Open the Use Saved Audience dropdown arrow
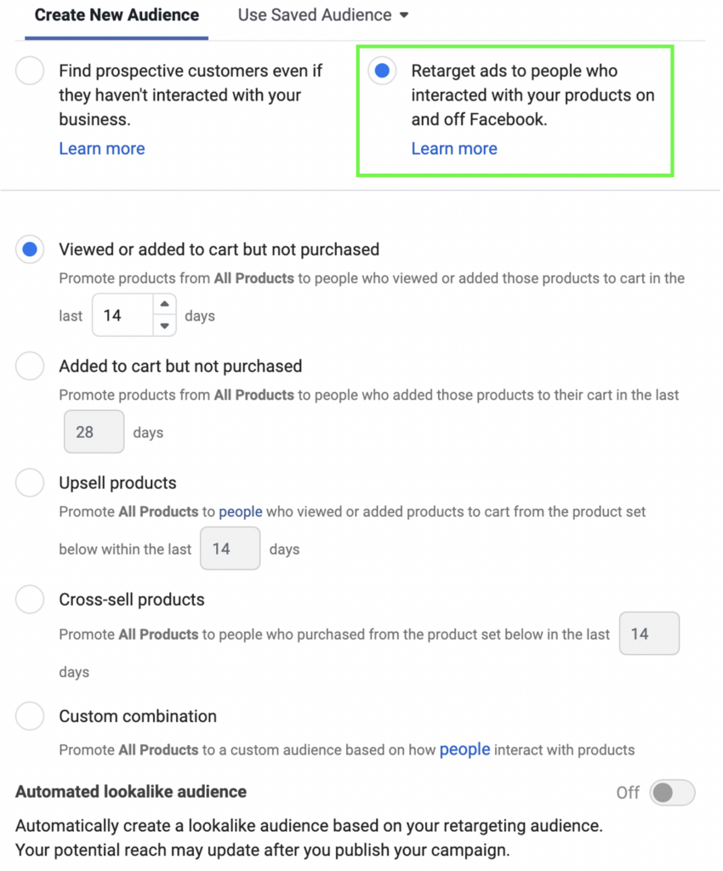 406,14
